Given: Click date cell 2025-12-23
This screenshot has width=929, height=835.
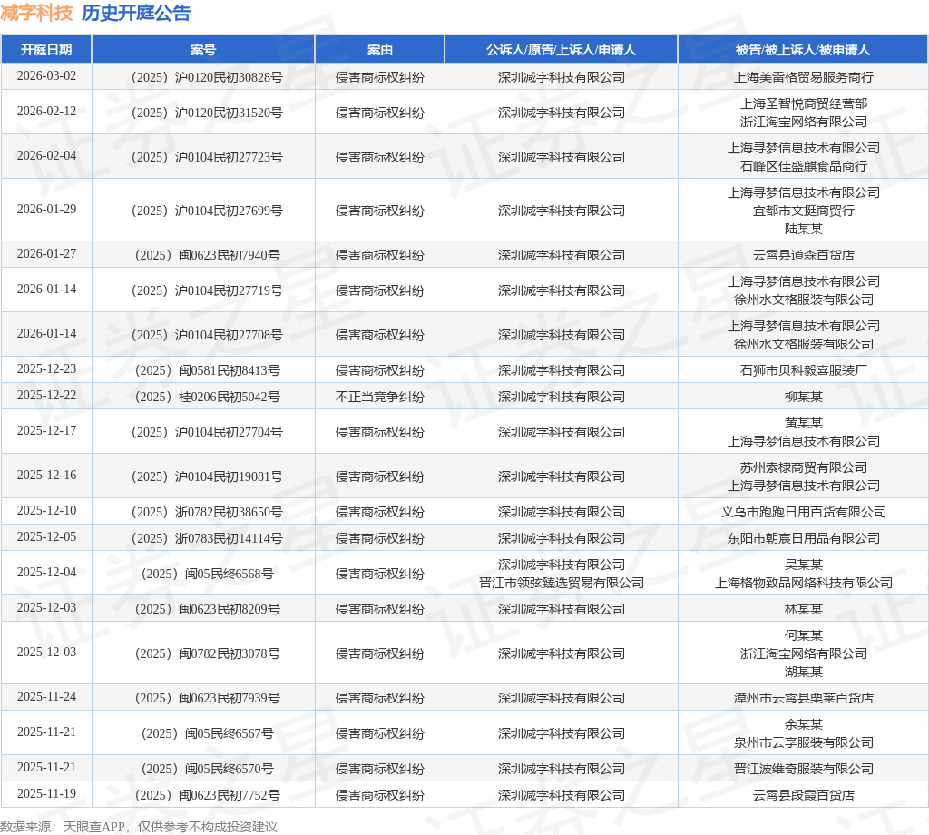Looking at the screenshot, I should [46, 369].
